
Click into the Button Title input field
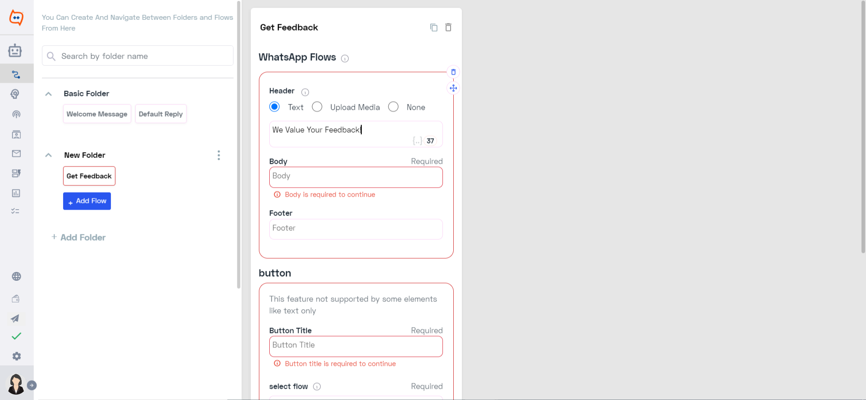coord(356,346)
